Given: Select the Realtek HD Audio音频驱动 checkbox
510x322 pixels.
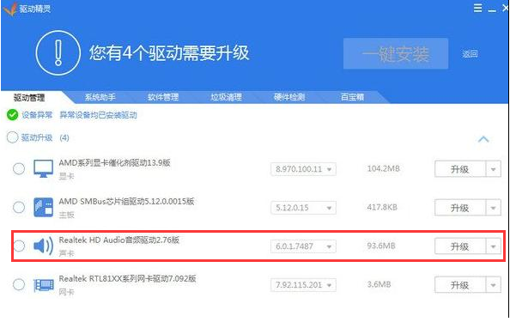Looking at the screenshot, I should pos(19,246).
